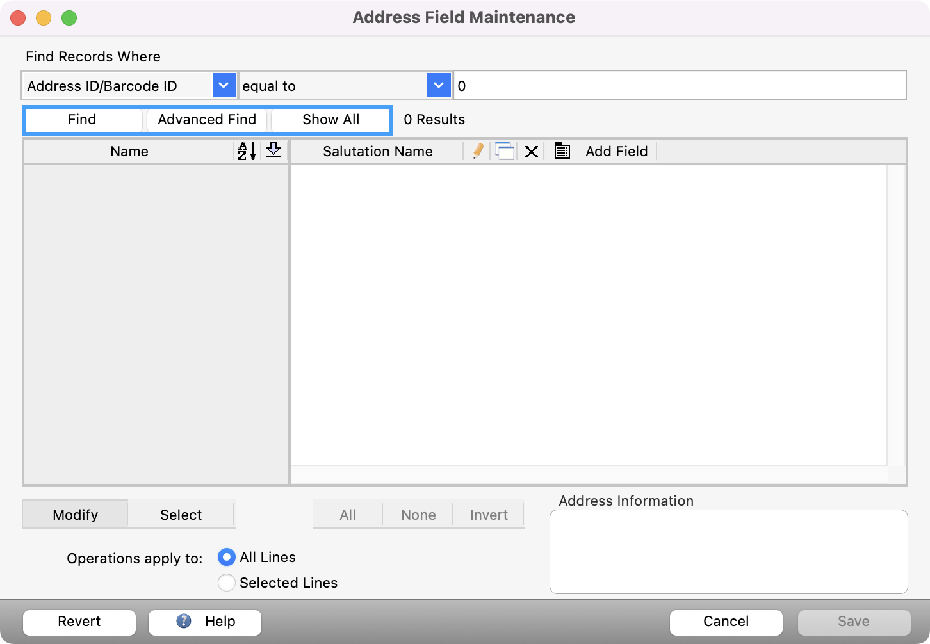This screenshot has height=644, width=930.
Task: Switch to the Select tab
Action: pos(181,514)
